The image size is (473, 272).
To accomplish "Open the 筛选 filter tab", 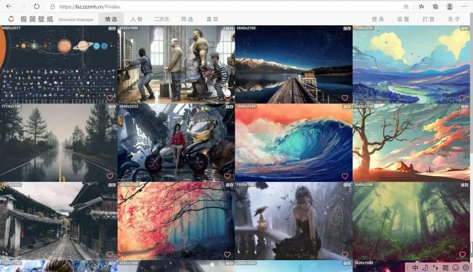I will click(x=187, y=19).
